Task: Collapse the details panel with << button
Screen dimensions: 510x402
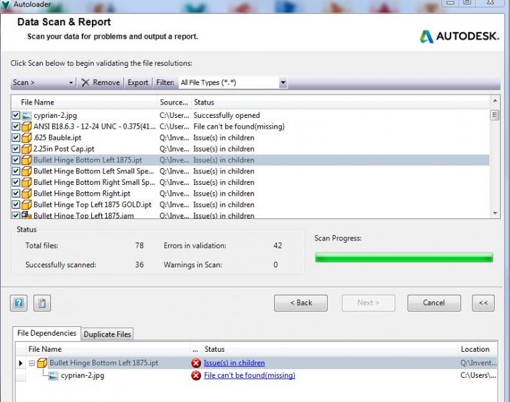Action: tap(483, 303)
